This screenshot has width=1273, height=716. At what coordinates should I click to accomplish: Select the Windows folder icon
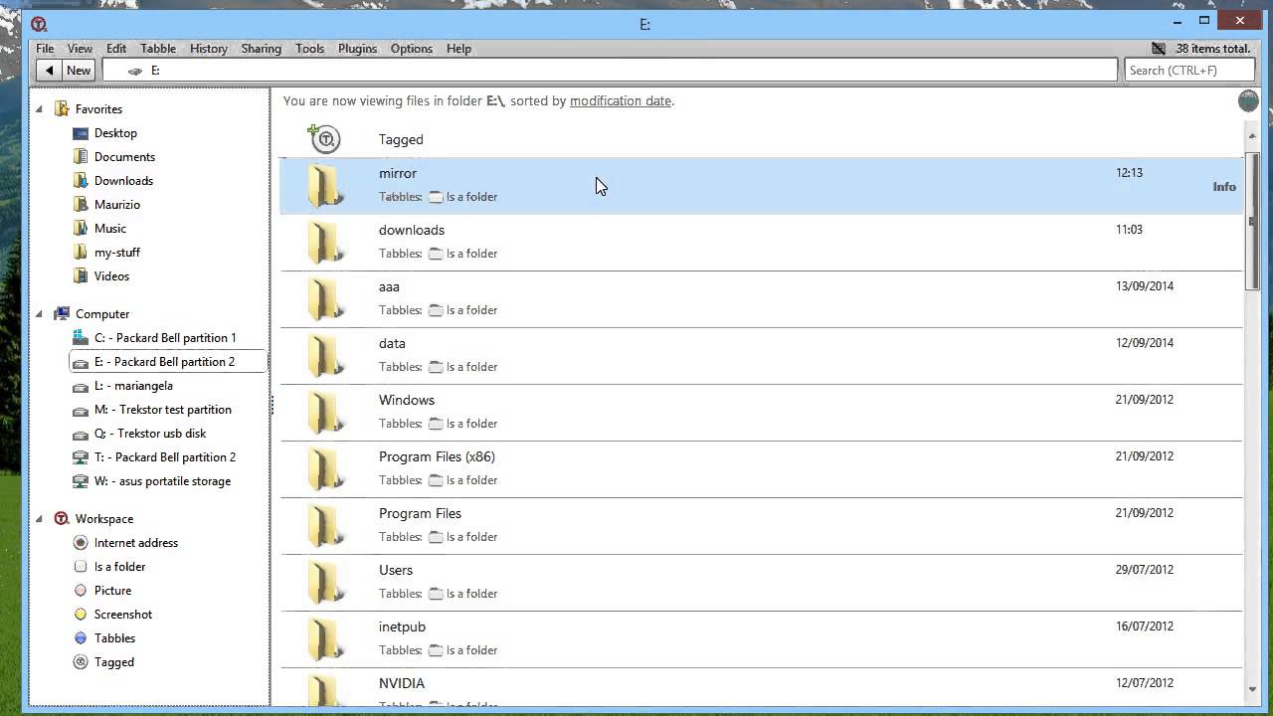point(325,413)
